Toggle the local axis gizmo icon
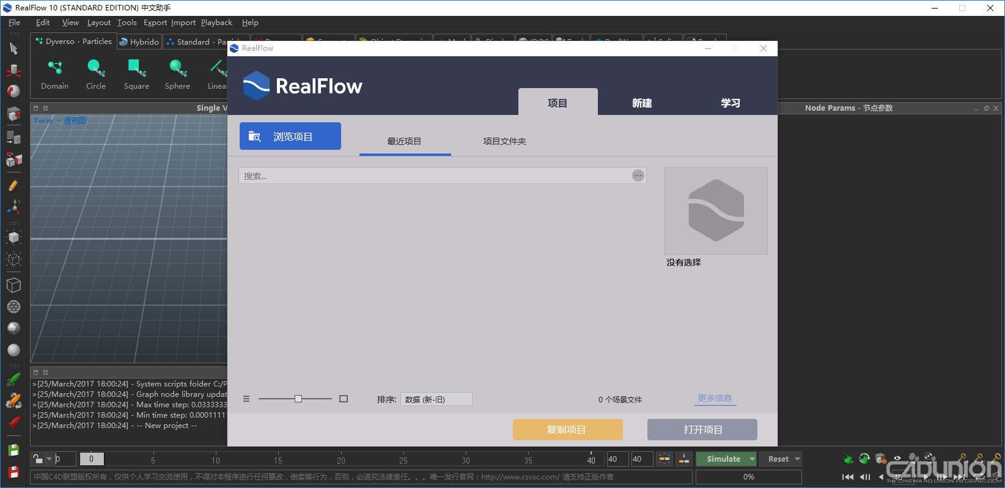 13,207
